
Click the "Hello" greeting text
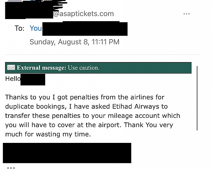pyautogui.click(x=13, y=79)
